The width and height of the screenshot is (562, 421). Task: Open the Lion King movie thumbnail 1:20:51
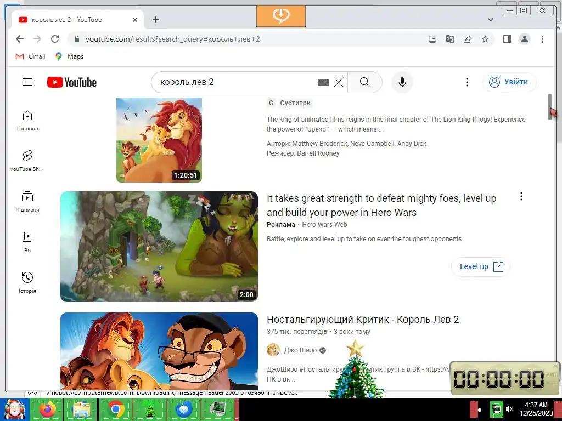[159, 140]
